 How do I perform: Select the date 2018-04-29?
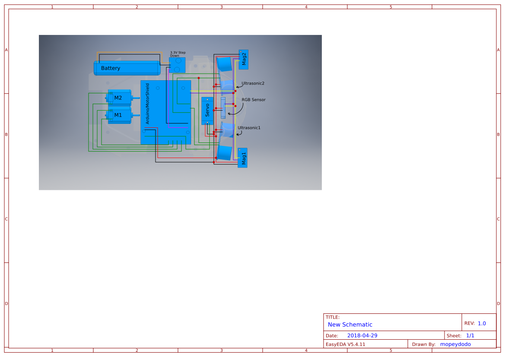(363, 335)
